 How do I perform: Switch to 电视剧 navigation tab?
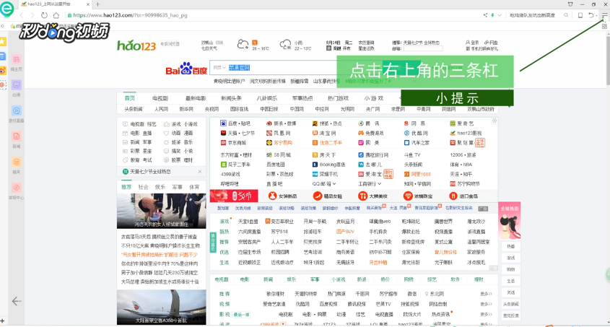(x=160, y=98)
